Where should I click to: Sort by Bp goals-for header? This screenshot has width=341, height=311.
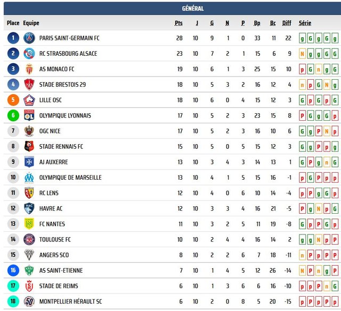pos(257,23)
